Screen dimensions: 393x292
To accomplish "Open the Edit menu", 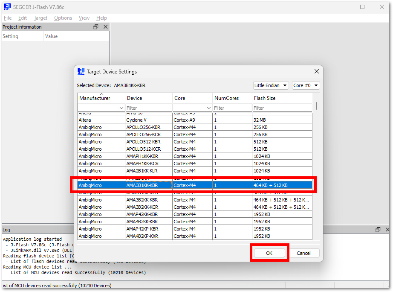I will point(22,18).
